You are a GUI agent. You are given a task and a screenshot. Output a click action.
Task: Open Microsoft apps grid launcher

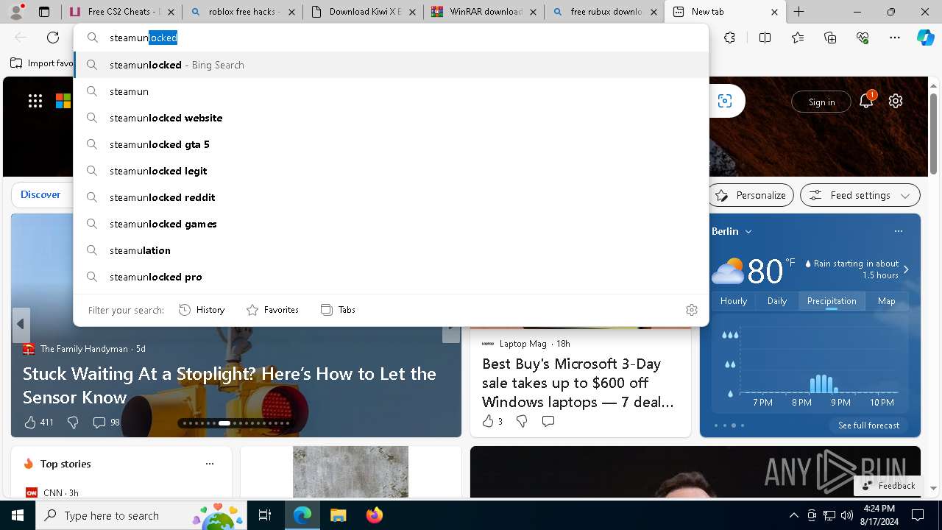click(x=35, y=101)
